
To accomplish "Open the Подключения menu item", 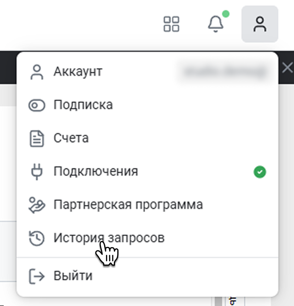I will point(95,171).
